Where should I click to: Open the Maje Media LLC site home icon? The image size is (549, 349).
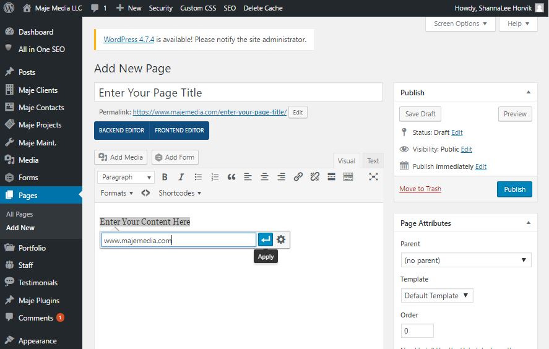(27, 7)
